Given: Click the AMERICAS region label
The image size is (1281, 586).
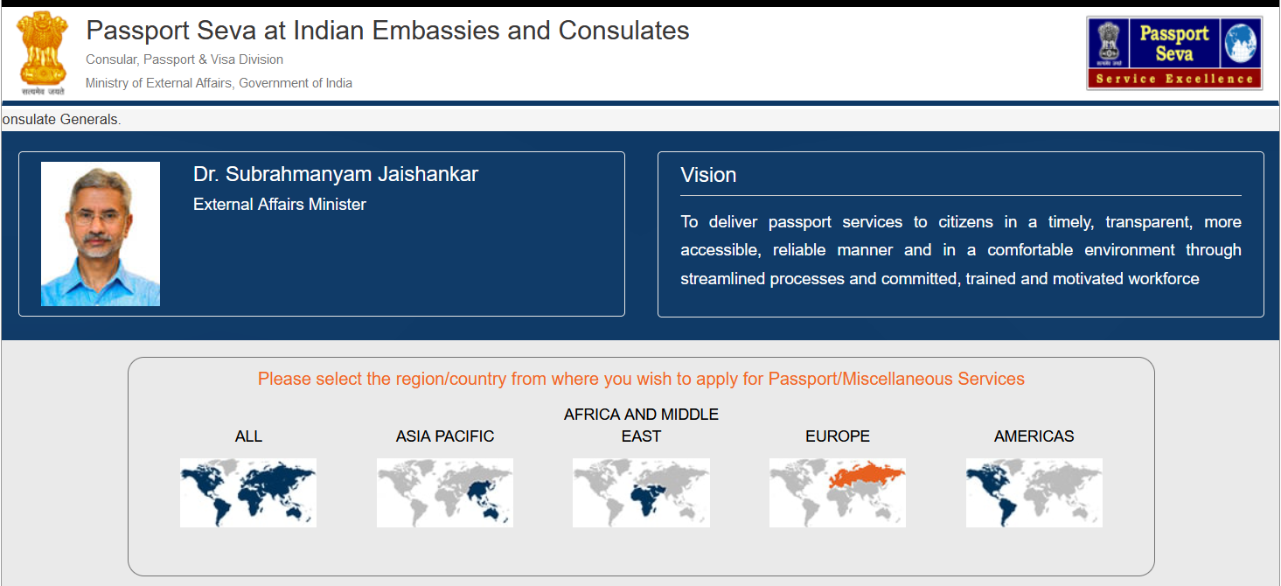Looking at the screenshot, I should pyautogui.click(x=1034, y=436).
